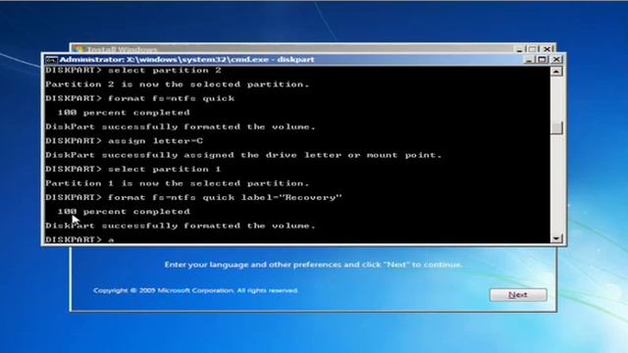Image resolution: width=628 pixels, height=353 pixels.
Task: Minimize the diskpart command prompt window
Action: [x=529, y=60]
